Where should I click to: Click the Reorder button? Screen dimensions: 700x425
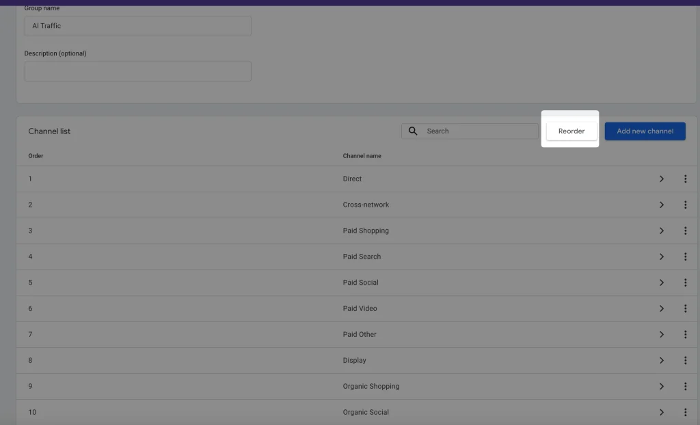coord(571,131)
